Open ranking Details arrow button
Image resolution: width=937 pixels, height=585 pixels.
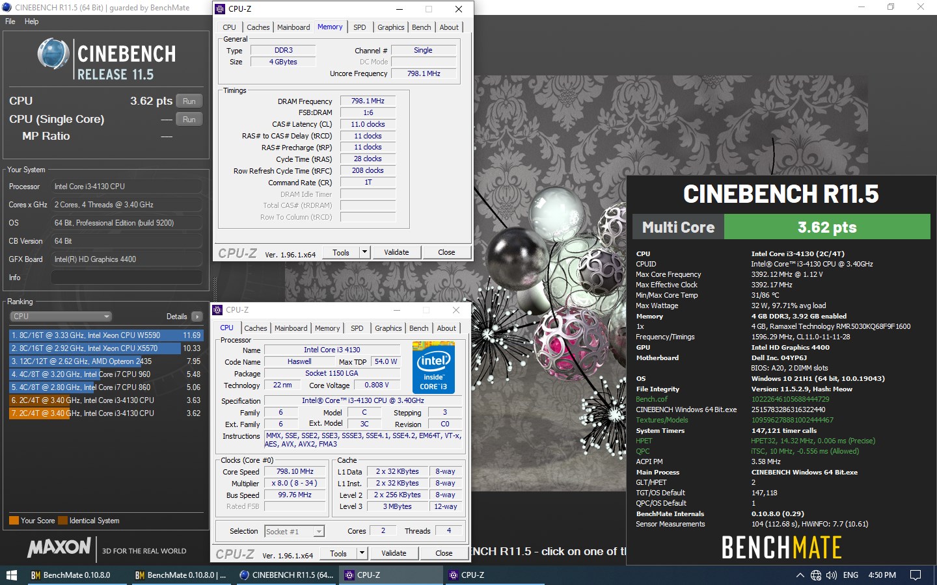pos(197,317)
